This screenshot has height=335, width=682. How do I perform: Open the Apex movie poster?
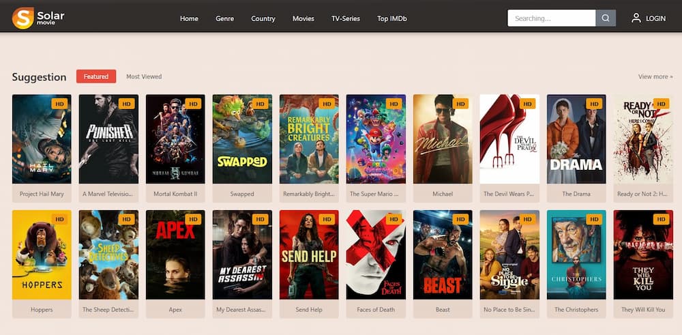click(x=175, y=254)
